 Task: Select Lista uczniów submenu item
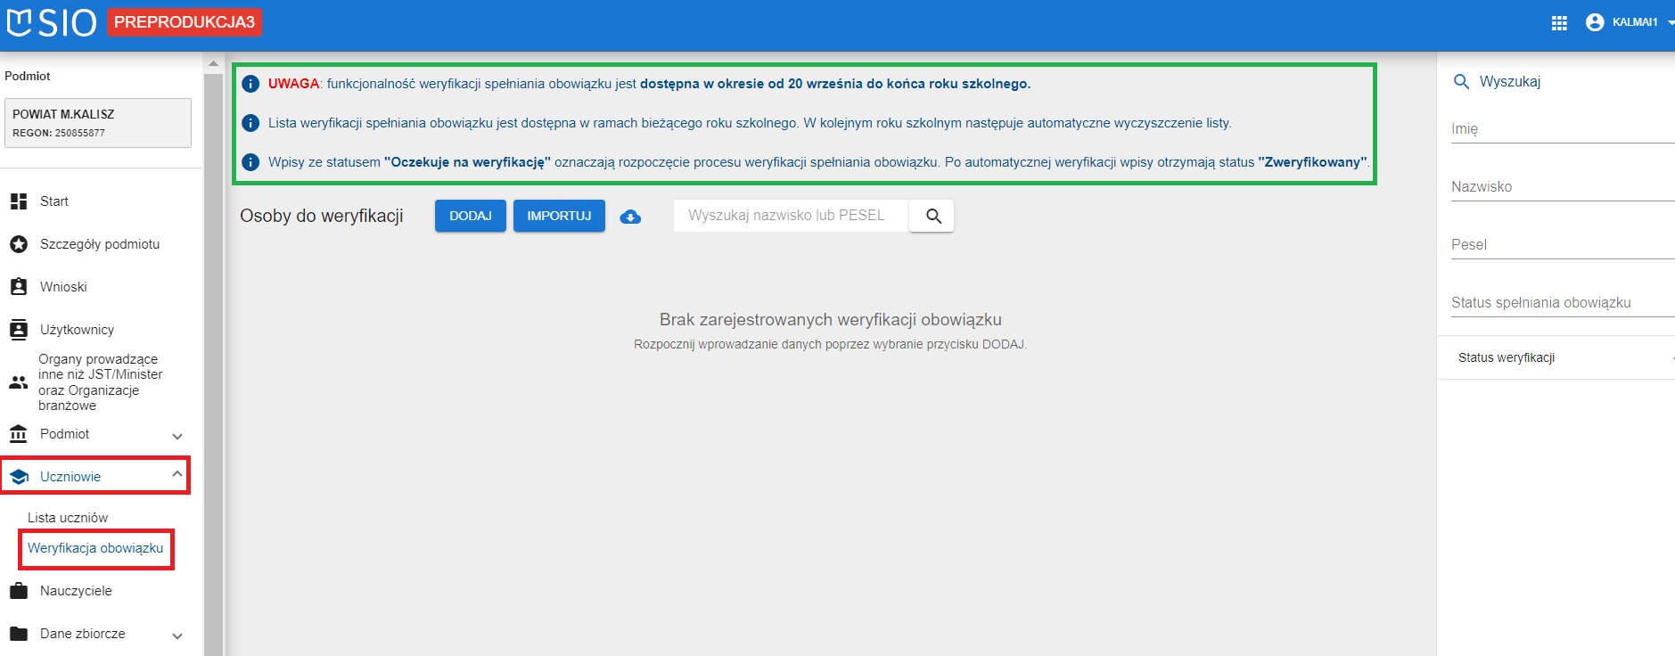[68, 518]
